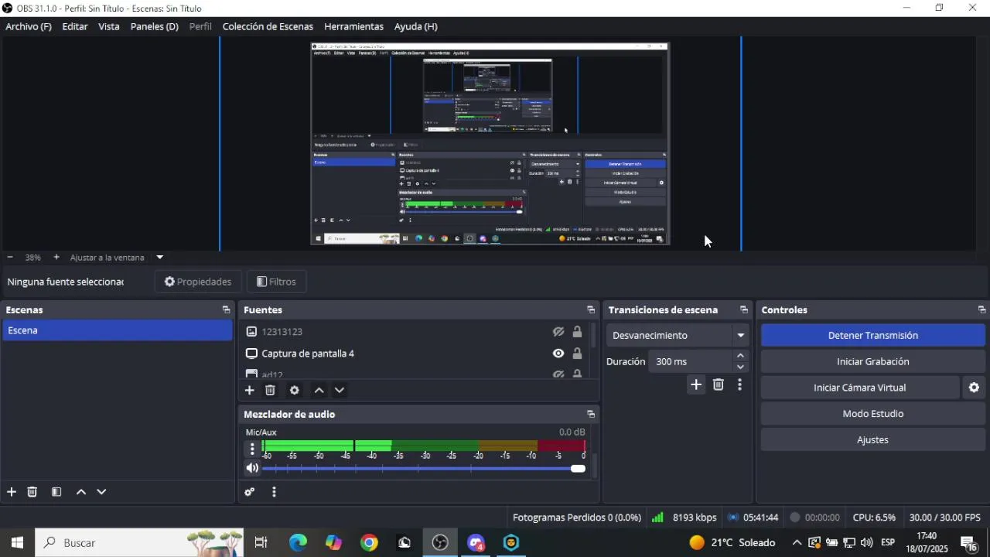Pop out the Escenas dock panel
990x557 pixels.
tap(226, 309)
